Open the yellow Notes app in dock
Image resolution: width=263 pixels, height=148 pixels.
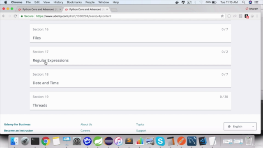pos(56,141)
